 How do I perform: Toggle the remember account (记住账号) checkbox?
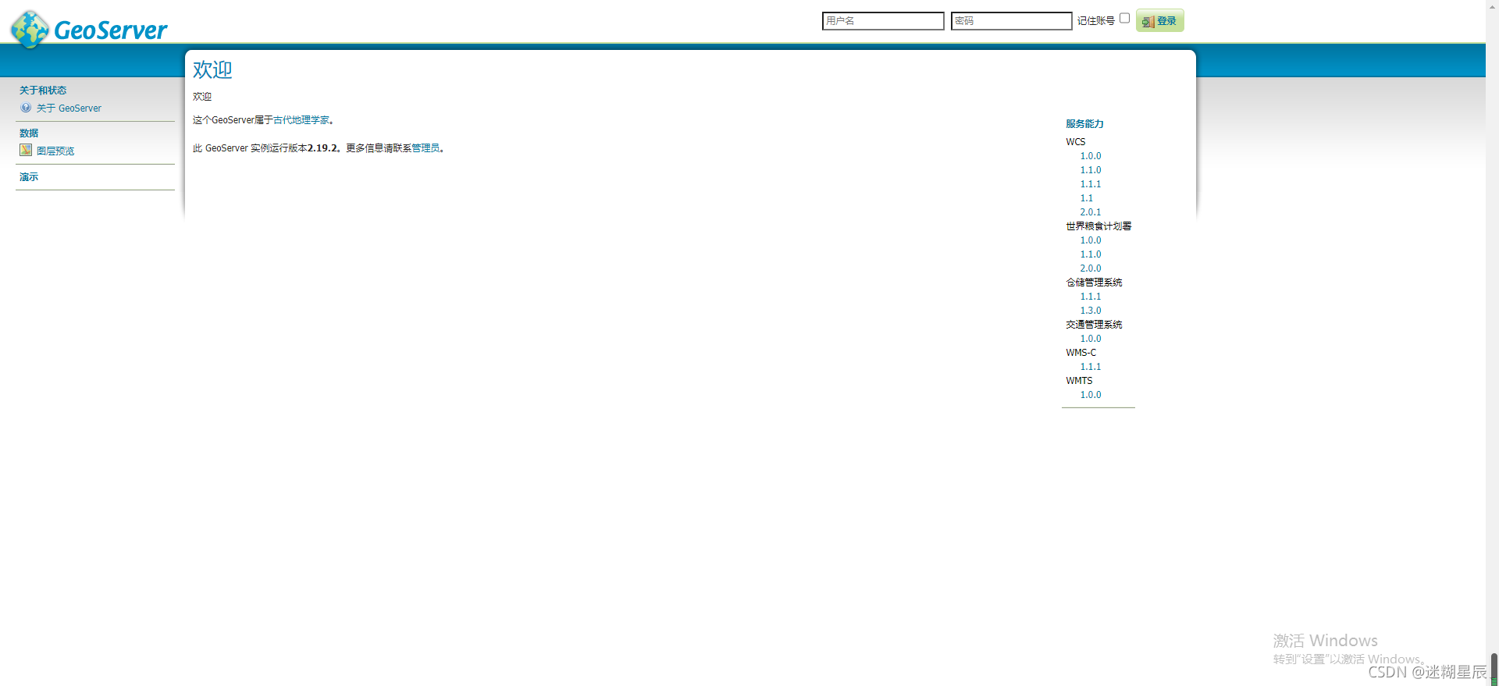[x=1124, y=18]
